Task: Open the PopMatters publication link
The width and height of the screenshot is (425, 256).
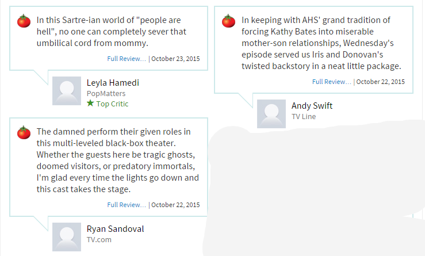Action: tap(106, 94)
